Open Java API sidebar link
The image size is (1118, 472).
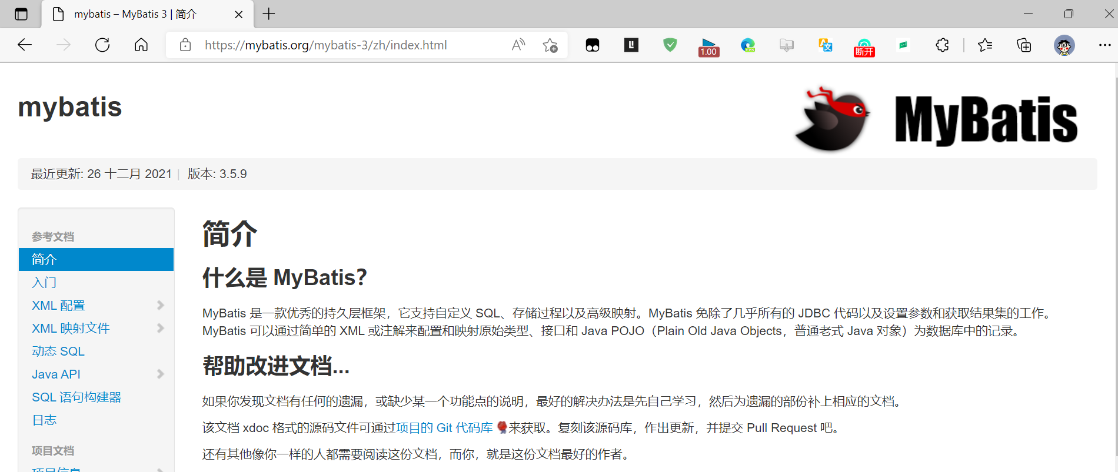[x=56, y=374]
